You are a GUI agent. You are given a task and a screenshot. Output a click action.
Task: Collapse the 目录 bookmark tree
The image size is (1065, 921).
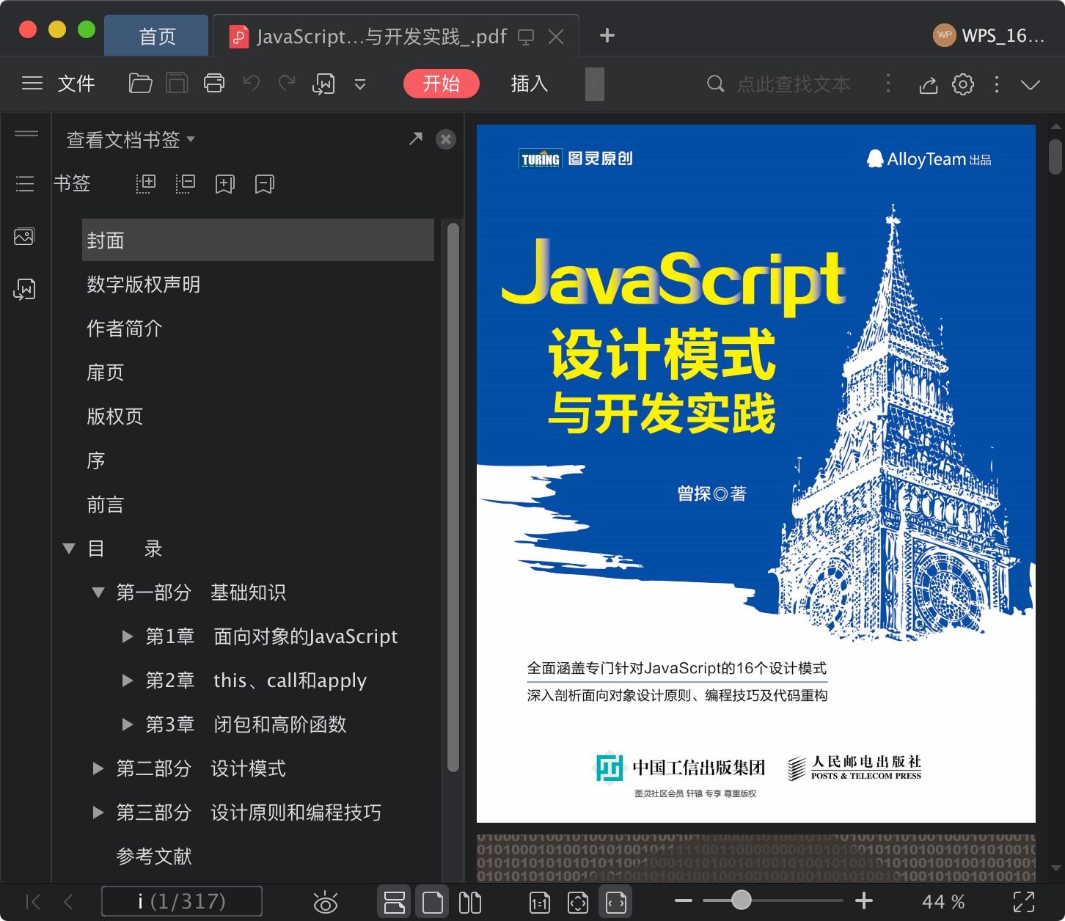coord(69,548)
